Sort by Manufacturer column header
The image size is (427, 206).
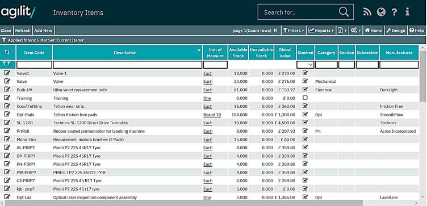(x=399, y=53)
